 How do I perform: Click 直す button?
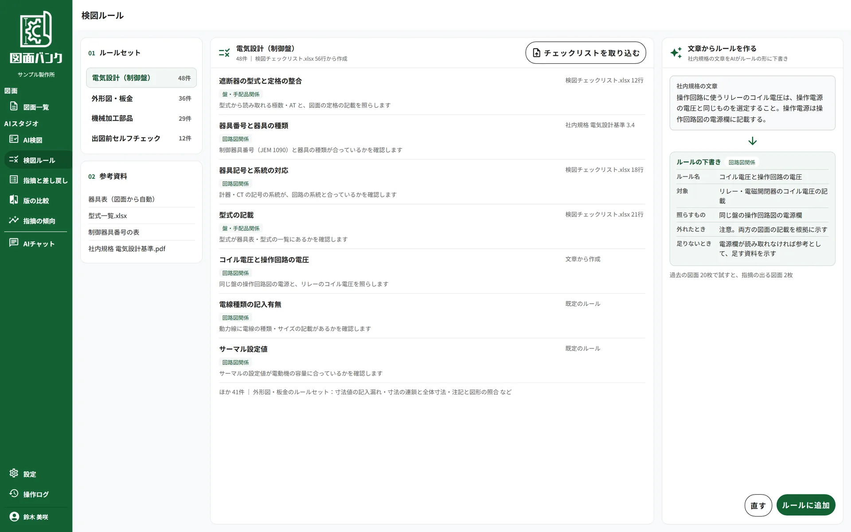point(758,505)
